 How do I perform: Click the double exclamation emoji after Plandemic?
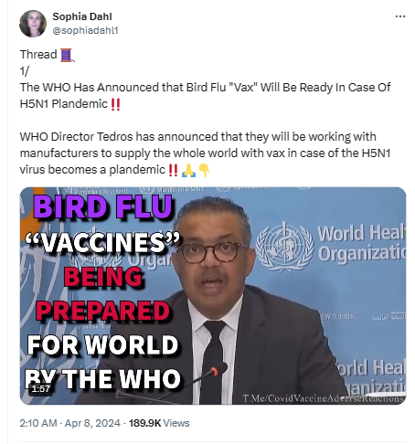pos(115,104)
